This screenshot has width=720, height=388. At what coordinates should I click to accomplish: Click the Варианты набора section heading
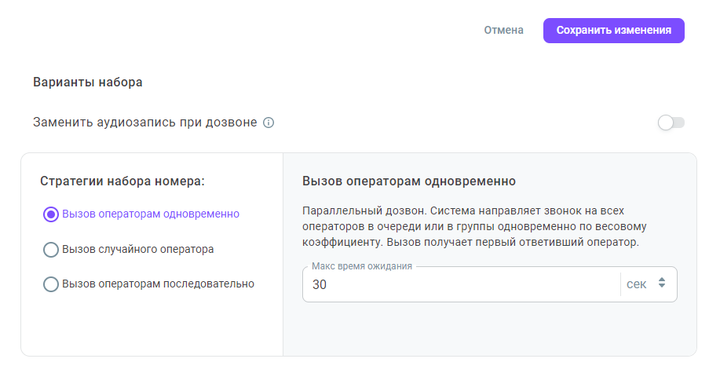88,82
